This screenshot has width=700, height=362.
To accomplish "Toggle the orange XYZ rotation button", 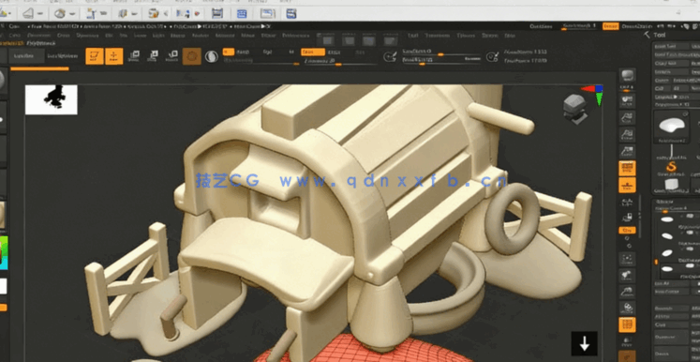I will (x=627, y=230).
